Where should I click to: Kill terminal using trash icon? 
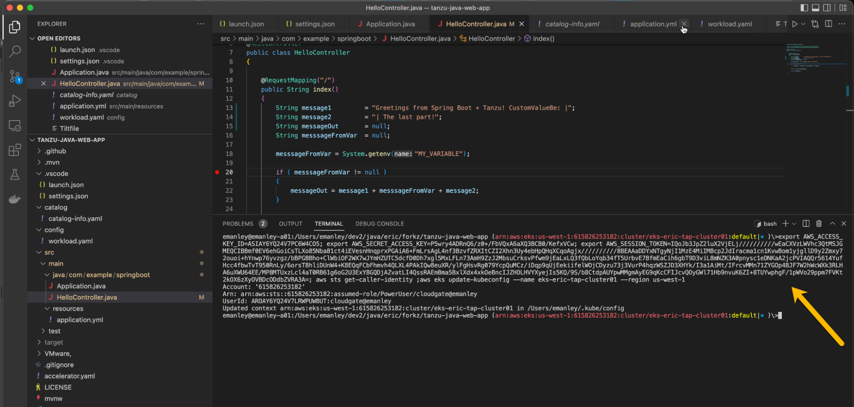click(819, 224)
